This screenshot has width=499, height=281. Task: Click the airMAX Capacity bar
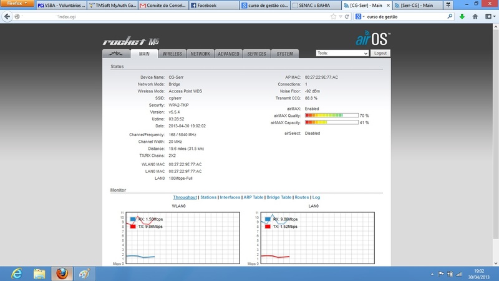pyautogui.click(x=332, y=122)
